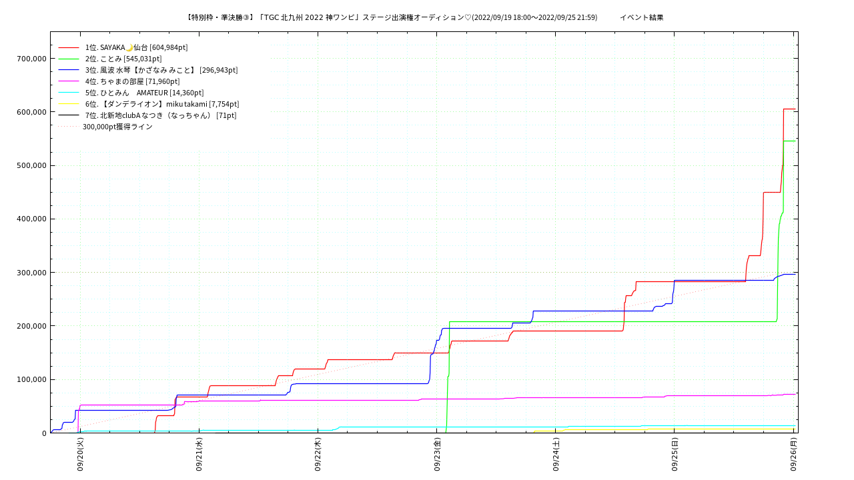Click the 300,000pt獲得ライン legend label
Screen dimensions: 854x480
pos(117,127)
